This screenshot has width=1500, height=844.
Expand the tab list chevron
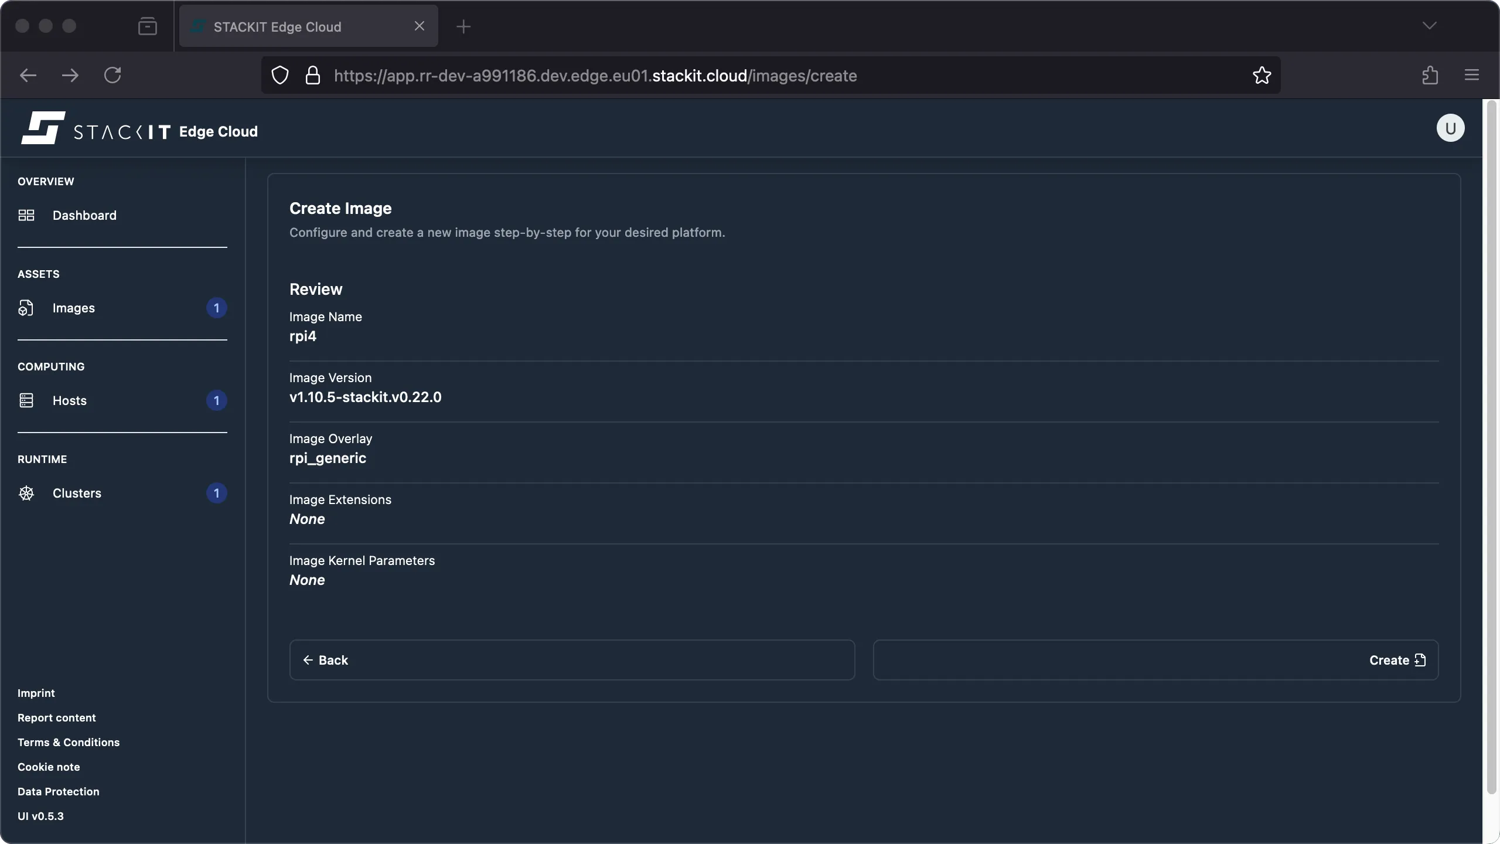(1430, 26)
